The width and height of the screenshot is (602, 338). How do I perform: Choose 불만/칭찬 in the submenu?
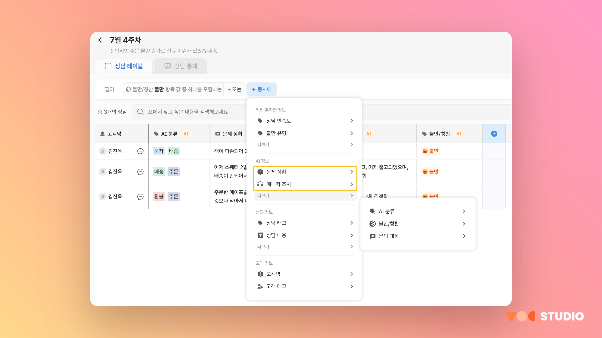389,224
